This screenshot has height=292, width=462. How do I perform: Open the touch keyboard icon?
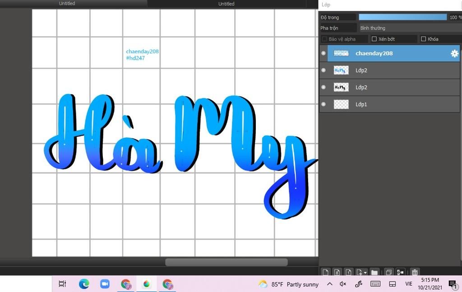click(375, 284)
